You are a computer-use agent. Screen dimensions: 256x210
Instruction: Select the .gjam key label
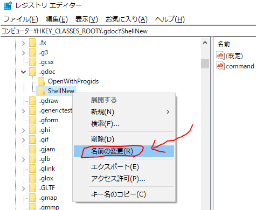pyautogui.click(x=47, y=149)
